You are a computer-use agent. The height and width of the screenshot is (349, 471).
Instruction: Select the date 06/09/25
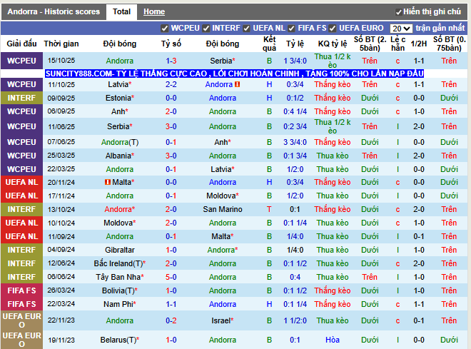pyautogui.click(x=61, y=111)
